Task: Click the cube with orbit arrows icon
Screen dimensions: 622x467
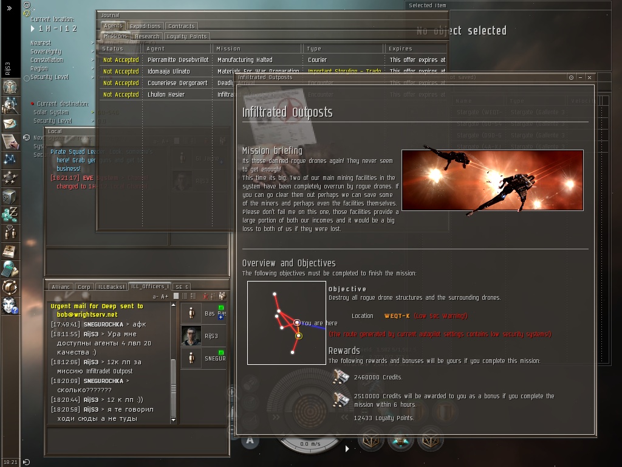Action: tap(10, 288)
